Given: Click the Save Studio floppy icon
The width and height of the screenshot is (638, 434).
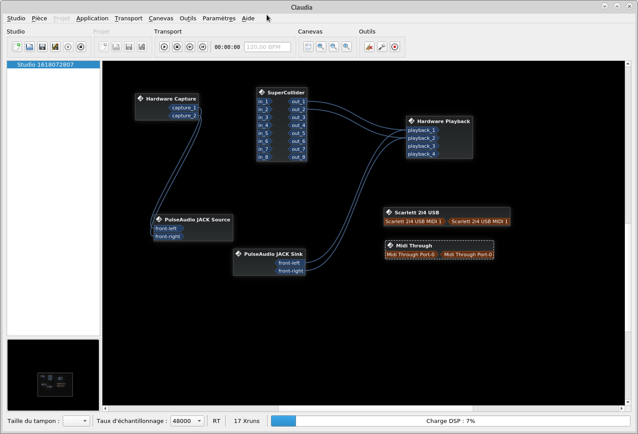Looking at the screenshot, I should coord(42,47).
